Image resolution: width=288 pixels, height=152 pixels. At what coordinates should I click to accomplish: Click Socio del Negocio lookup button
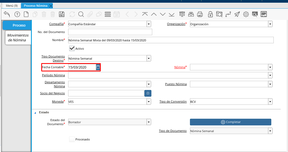148,93
